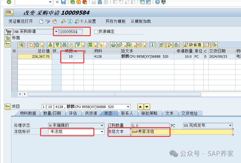Toggle Display/Change glasses-pencil icon

click(x=48, y=21)
